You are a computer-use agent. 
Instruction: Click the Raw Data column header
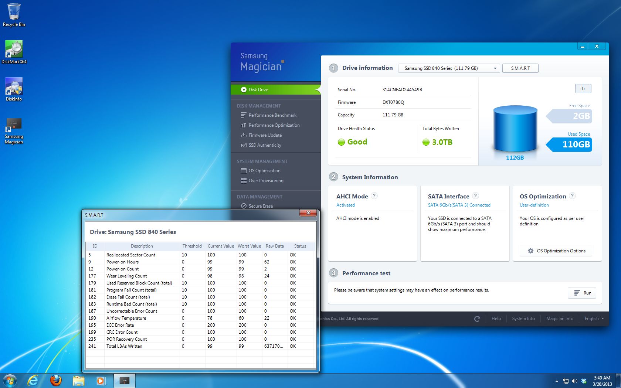click(275, 246)
